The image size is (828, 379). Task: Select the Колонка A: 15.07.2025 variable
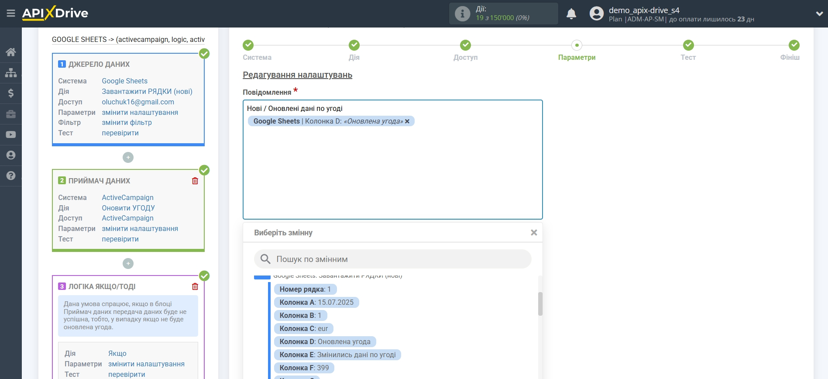click(x=316, y=302)
